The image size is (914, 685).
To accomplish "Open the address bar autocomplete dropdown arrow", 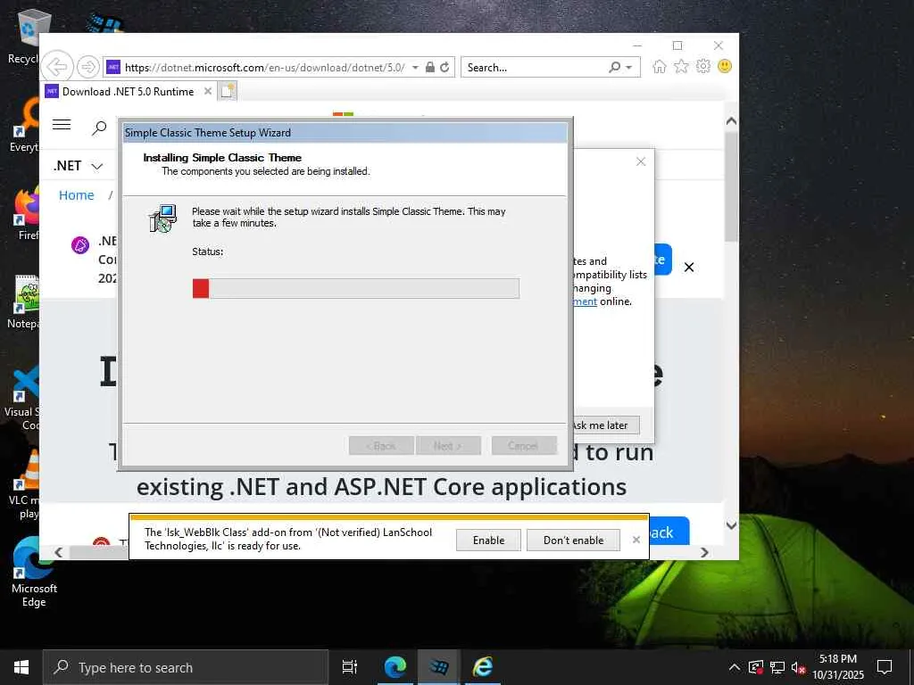I will click(415, 68).
